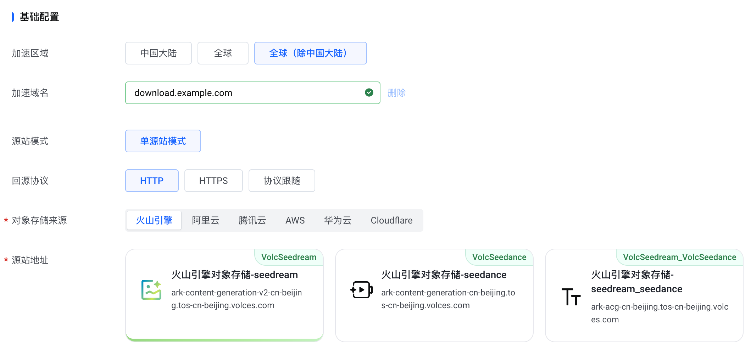Click the 源站地址 label
The width and height of the screenshot is (751, 350).
pos(30,260)
